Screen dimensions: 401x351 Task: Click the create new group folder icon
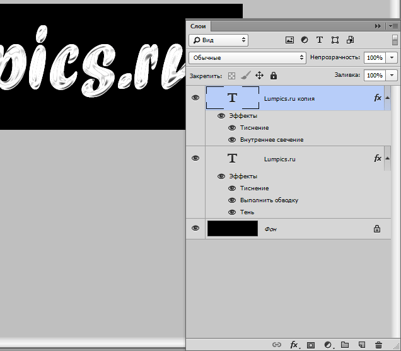tap(344, 345)
